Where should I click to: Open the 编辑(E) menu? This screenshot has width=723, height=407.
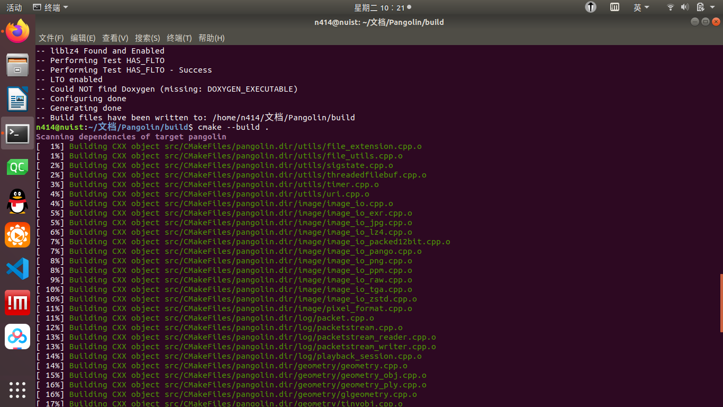pos(83,38)
